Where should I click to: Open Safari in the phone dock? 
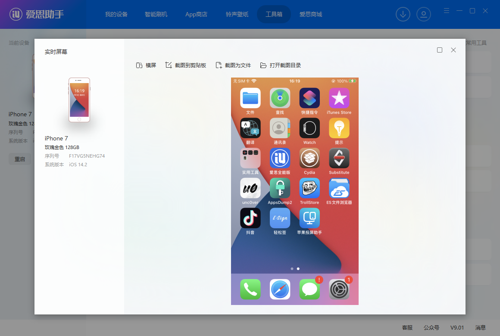click(280, 289)
